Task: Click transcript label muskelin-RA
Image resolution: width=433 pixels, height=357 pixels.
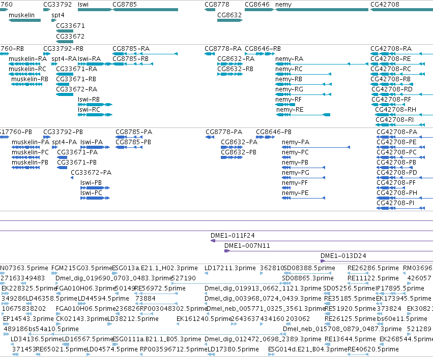Action: click(x=27, y=59)
